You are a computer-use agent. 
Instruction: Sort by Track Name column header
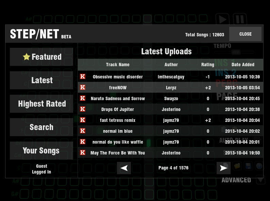coord(118,65)
